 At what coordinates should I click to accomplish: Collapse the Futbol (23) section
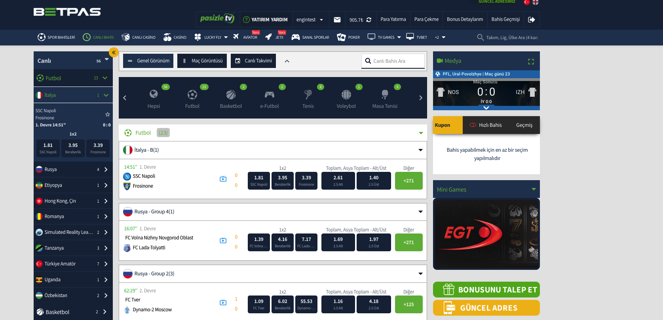tap(421, 133)
